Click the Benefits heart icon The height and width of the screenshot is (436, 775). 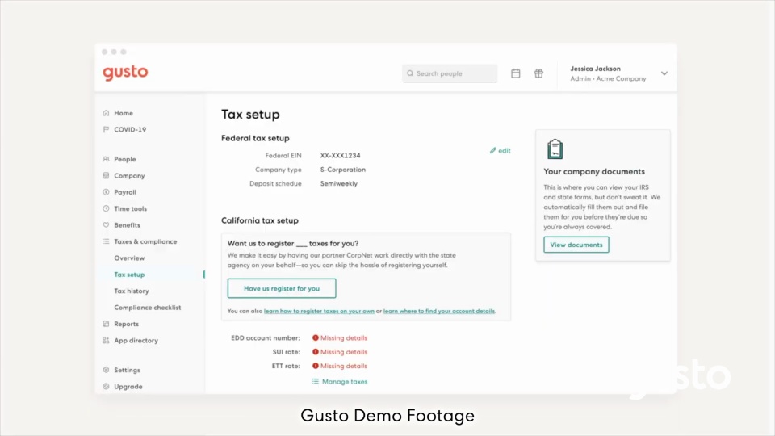click(x=106, y=225)
